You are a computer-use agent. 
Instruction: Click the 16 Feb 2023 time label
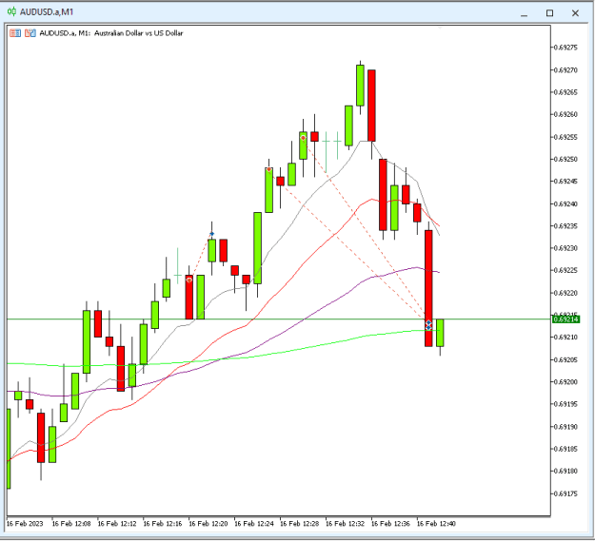point(25,524)
